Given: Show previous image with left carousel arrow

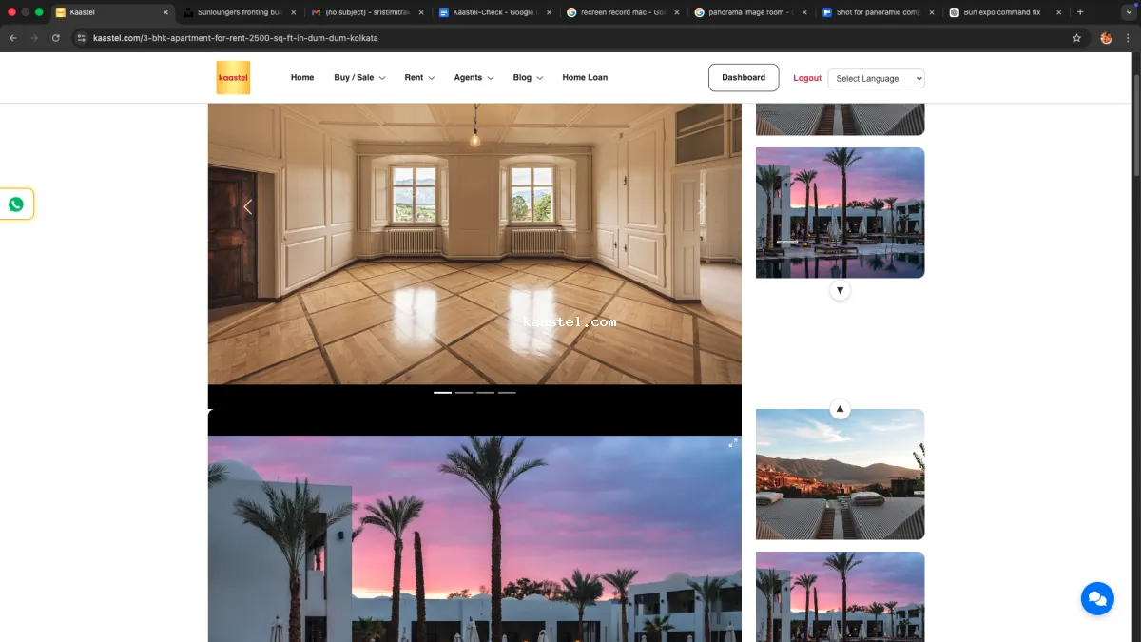Looking at the screenshot, I should (247, 206).
